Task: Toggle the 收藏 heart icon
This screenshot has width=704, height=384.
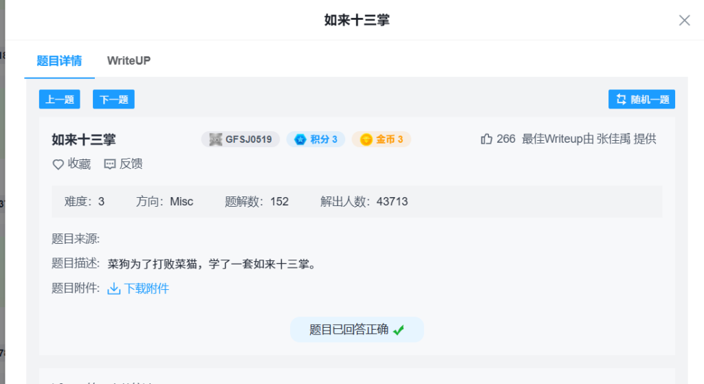Action: point(58,164)
